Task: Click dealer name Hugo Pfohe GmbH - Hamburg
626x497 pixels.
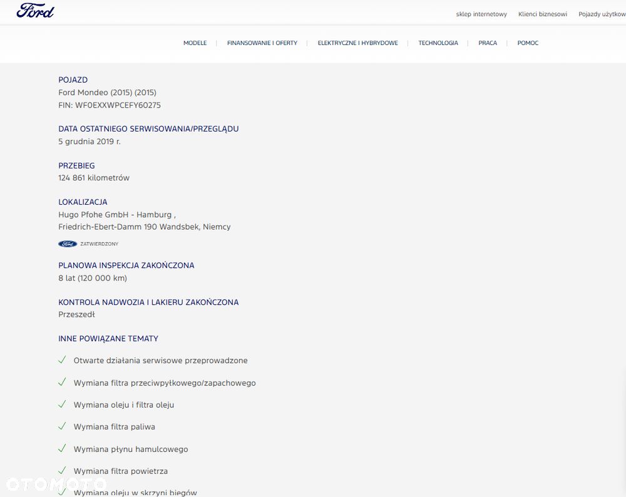Action: tap(115, 215)
